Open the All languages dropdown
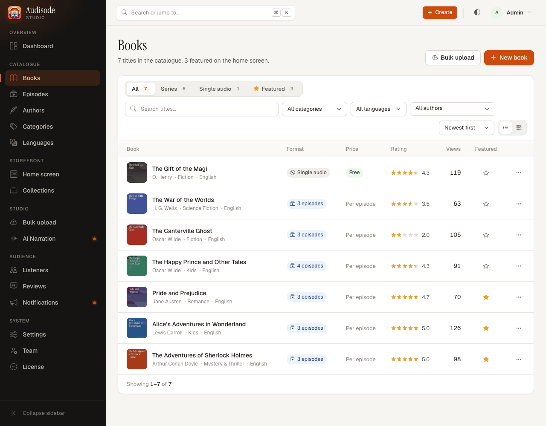Viewport: 546px width, 426px height. [x=378, y=109]
